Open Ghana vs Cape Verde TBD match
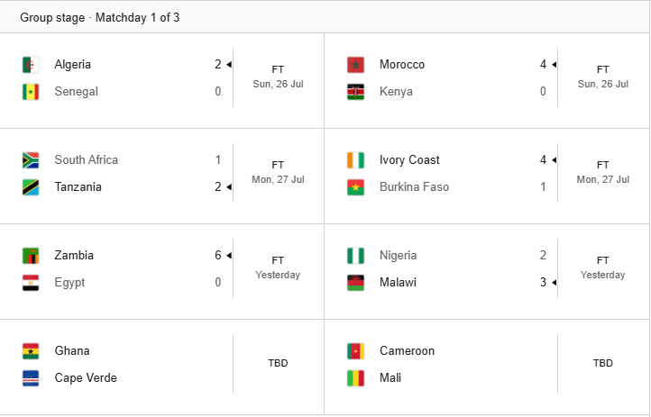 pyautogui.click(x=162, y=367)
